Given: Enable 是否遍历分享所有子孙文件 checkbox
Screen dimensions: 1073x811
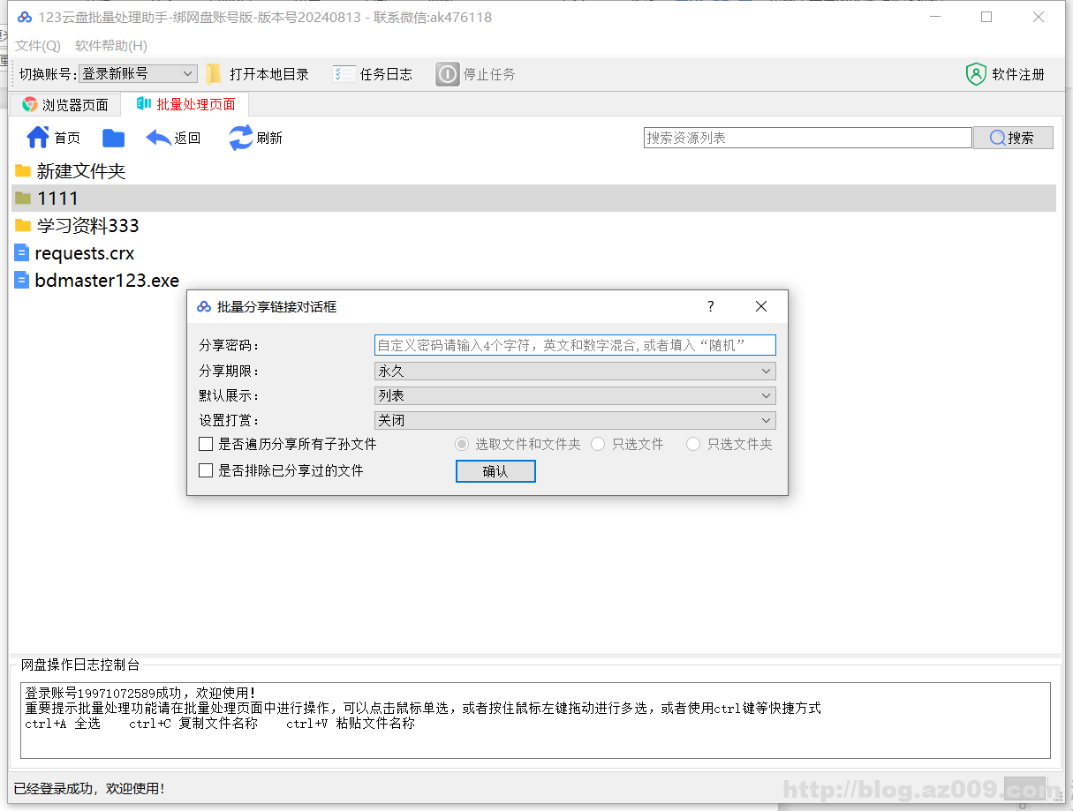Looking at the screenshot, I should pyautogui.click(x=206, y=444).
